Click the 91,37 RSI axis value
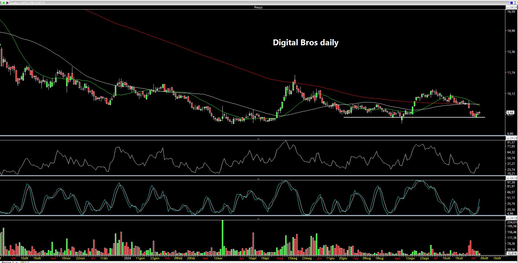518x263 pixels. coord(511,142)
